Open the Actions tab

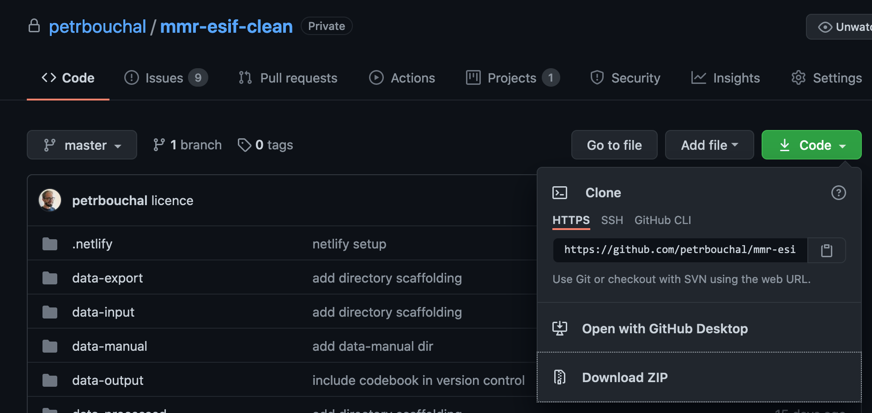click(402, 78)
